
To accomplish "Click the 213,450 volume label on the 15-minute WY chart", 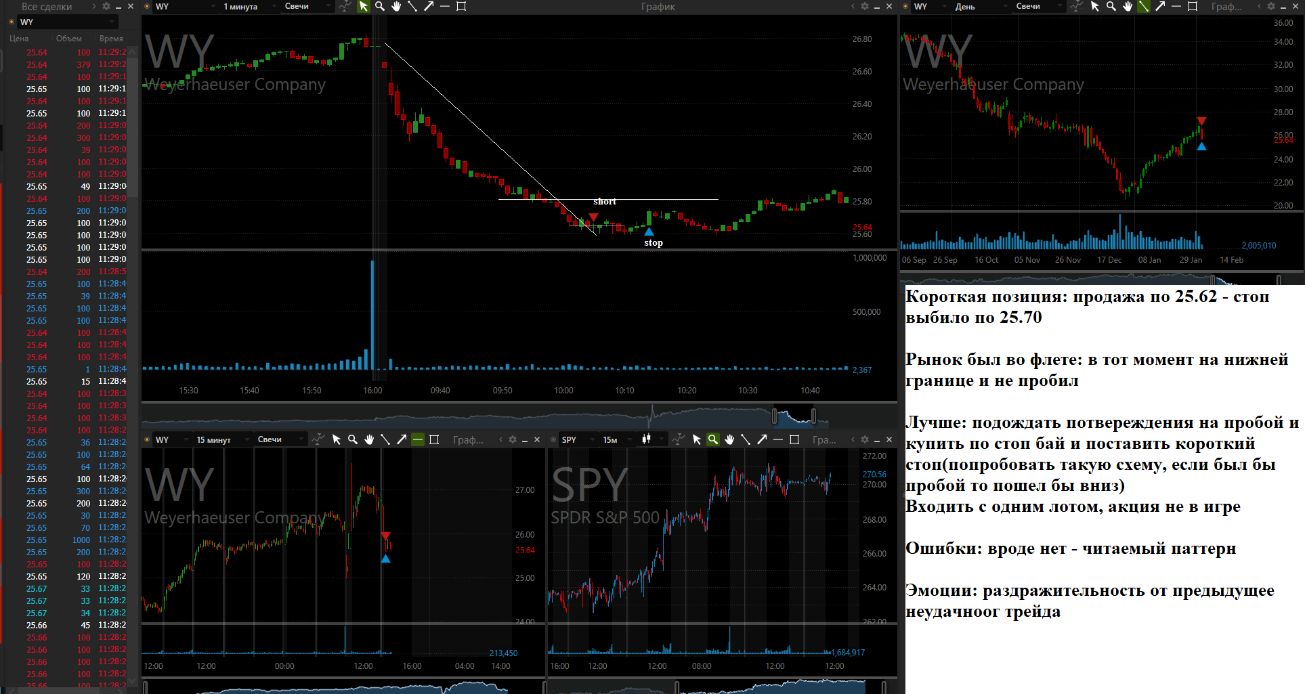I will (503, 653).
